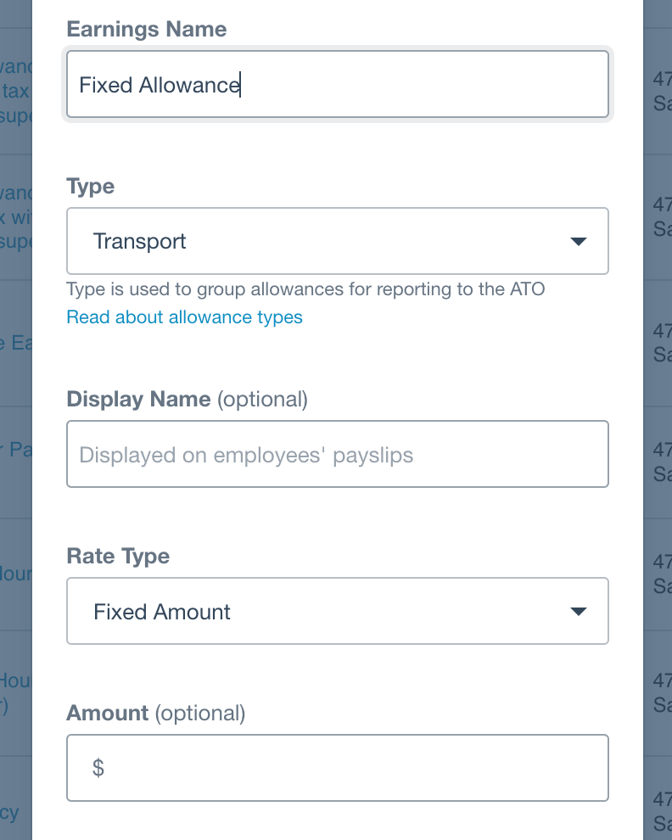Open the Type dropdown showing Transport
Screen dimensions: 672x840
(x=337, y=241)
